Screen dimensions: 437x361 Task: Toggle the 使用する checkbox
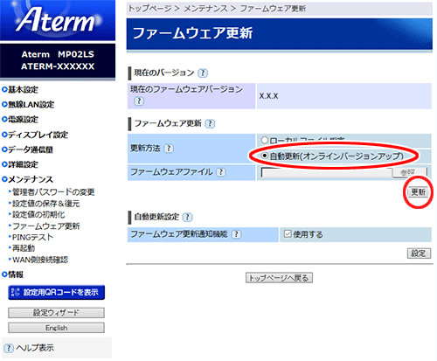pyautogui.click(x=288, y=233)
